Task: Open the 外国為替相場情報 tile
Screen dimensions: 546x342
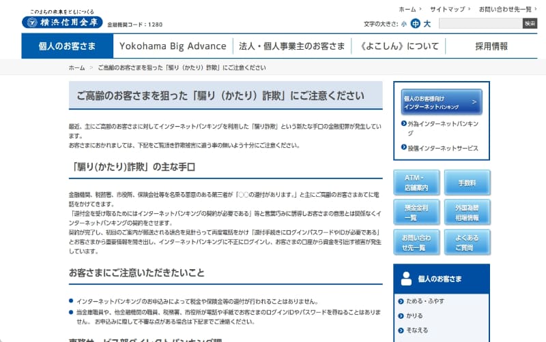Action: pyautogui.click(x=467, y=213)
